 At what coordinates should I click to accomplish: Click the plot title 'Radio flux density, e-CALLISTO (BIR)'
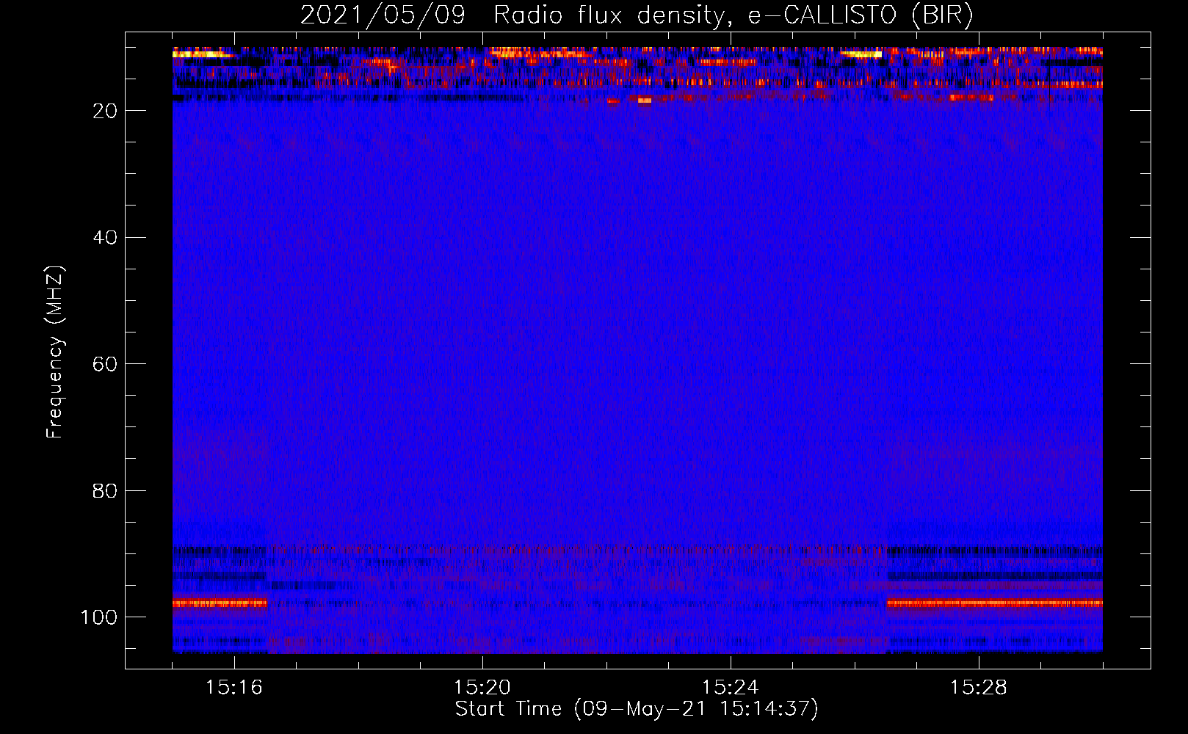[x=734, y=15]
